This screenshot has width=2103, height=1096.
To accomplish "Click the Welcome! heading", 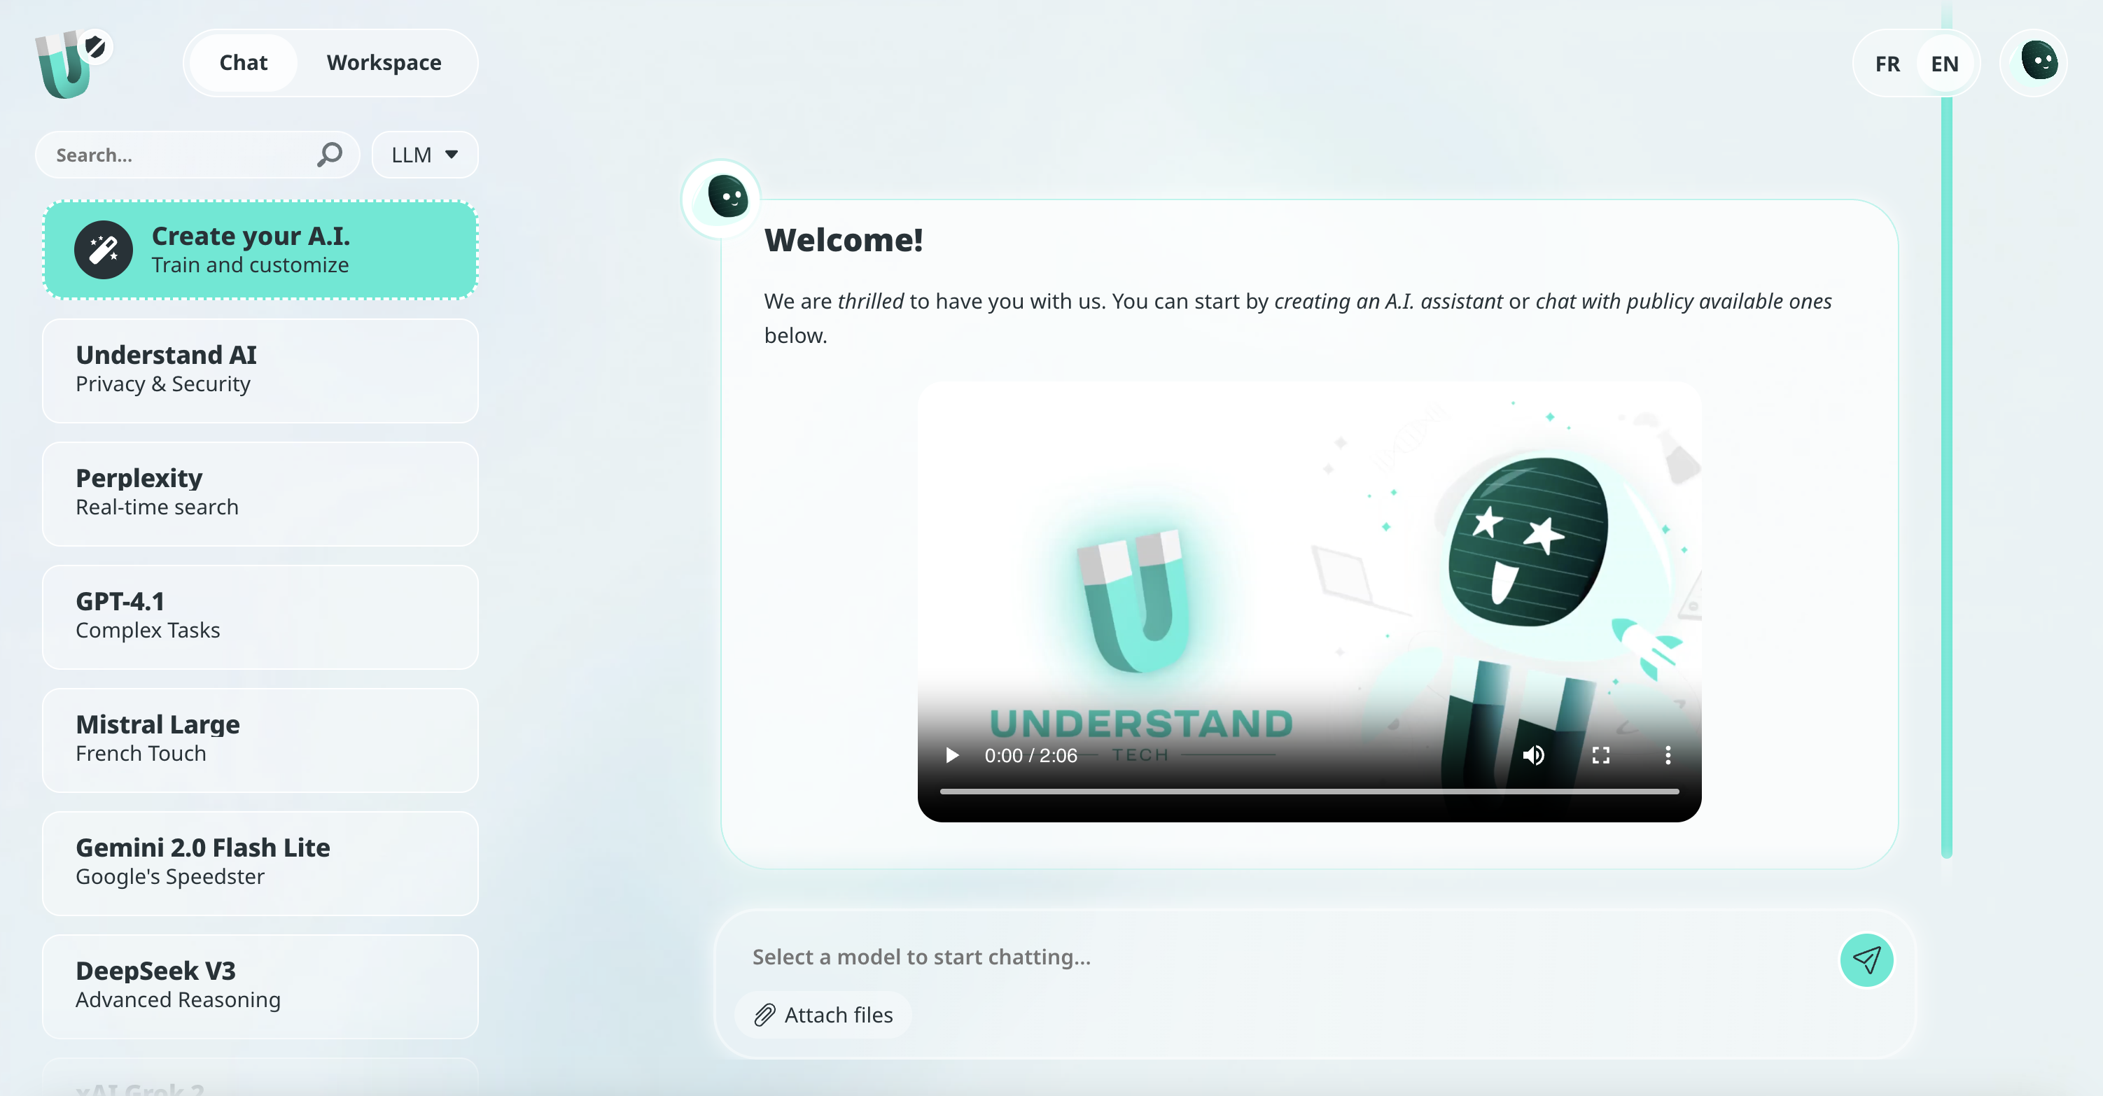I will 844,240.
